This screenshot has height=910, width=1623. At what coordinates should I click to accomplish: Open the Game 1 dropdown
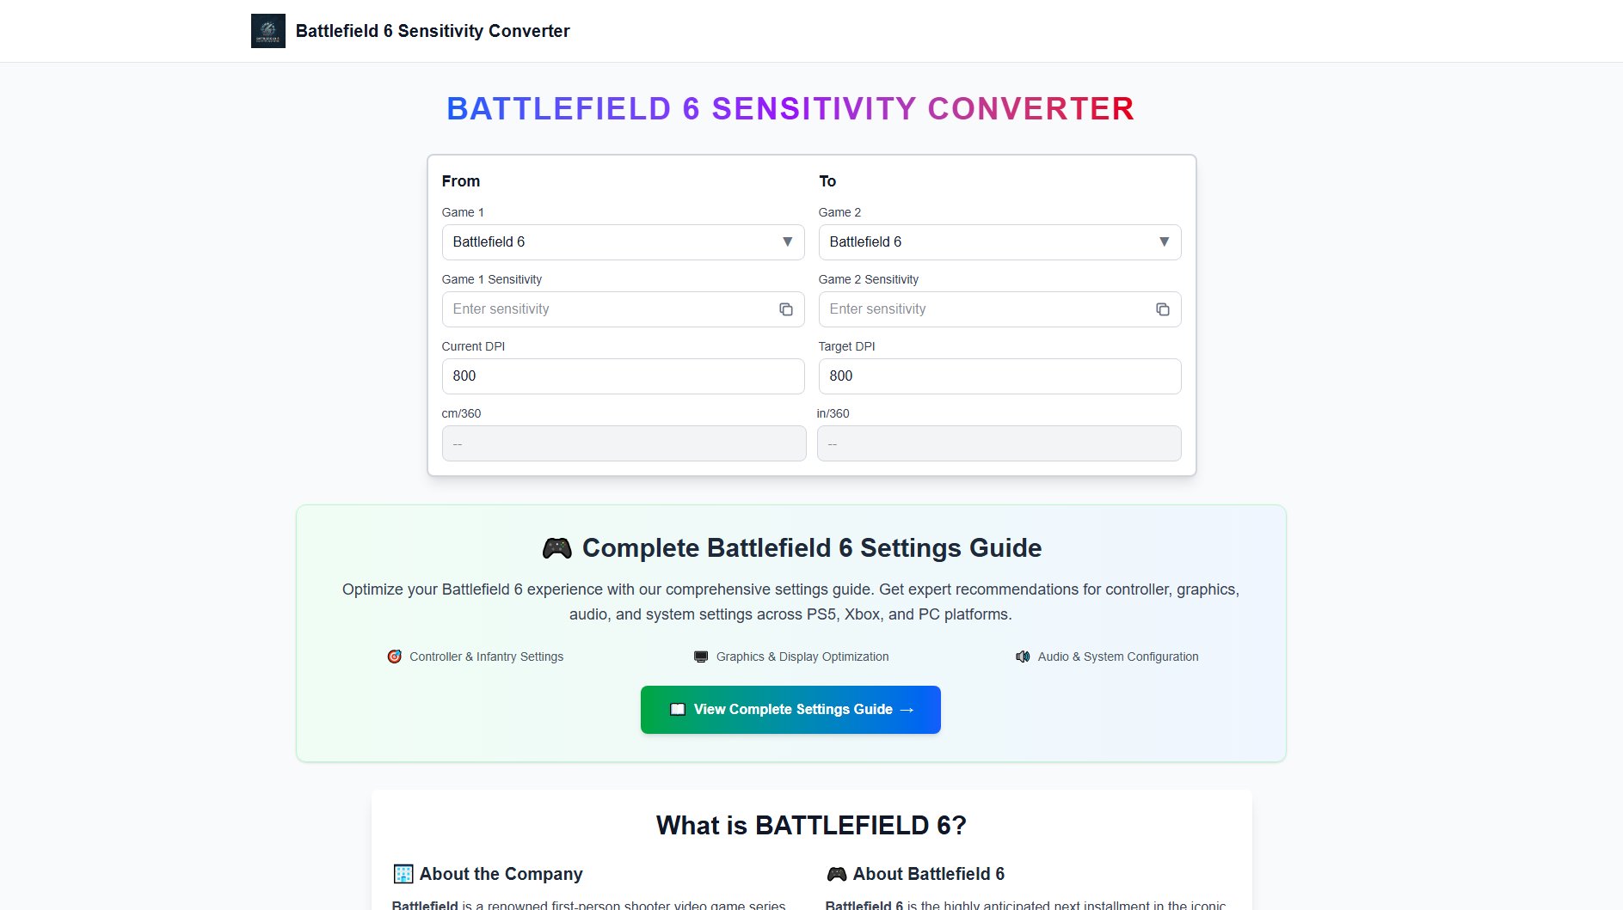click(x=623, y=242)
